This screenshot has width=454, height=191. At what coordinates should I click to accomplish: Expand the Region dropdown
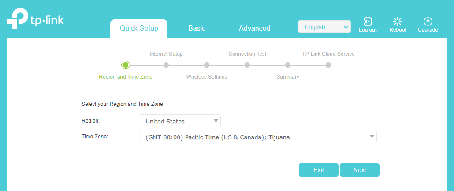click(x=179, y=121)
